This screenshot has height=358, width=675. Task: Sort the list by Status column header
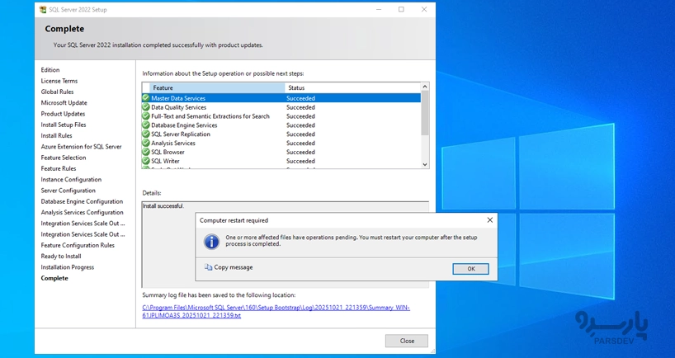(x=352, y=87)
